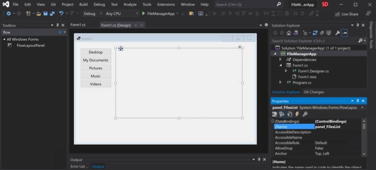Image resolution: width=376 pixels, height=170 pixels.
Task: Open the Properties object selector dropdown
Action: (x=362, y=108)
